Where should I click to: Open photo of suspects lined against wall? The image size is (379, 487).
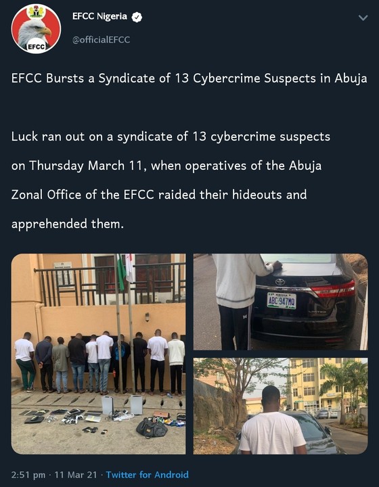pyautogui.click(x=99, y=354)
